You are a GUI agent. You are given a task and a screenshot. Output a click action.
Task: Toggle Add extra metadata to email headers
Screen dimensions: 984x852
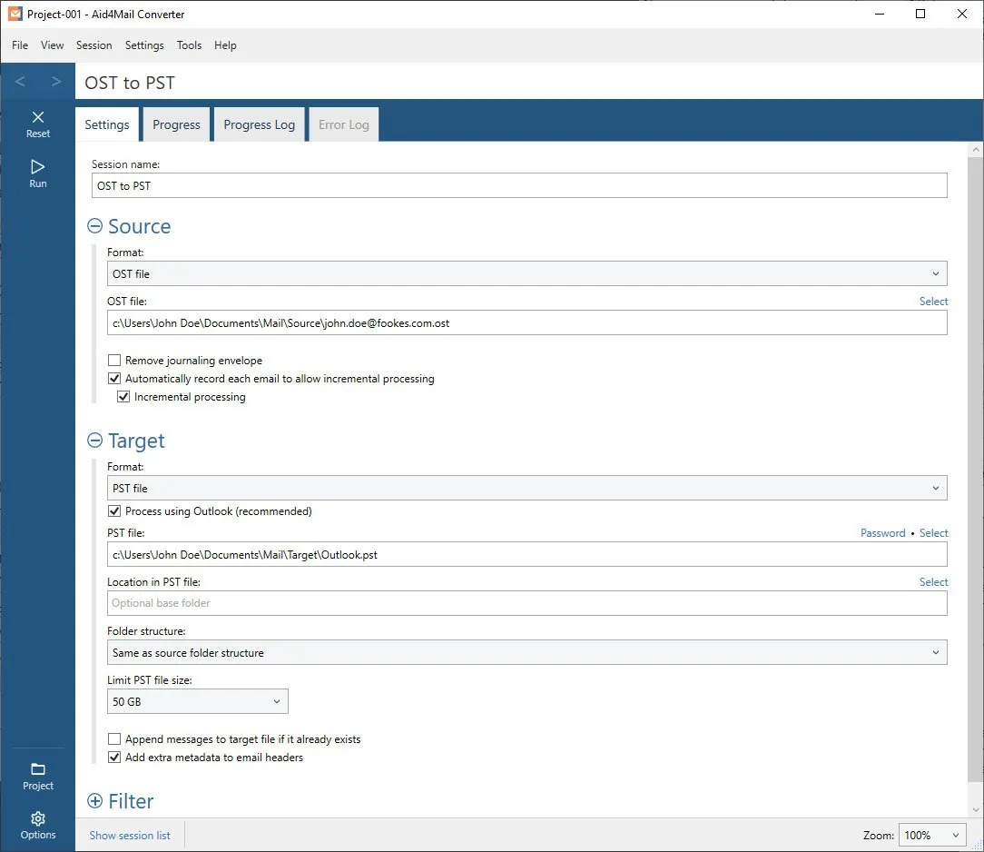pos(114,758)
